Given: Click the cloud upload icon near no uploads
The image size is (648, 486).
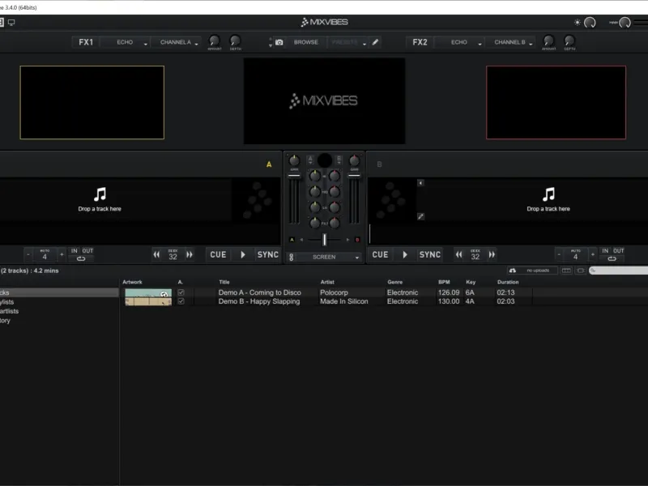Looking at the screenshot, I should (513, 271).
